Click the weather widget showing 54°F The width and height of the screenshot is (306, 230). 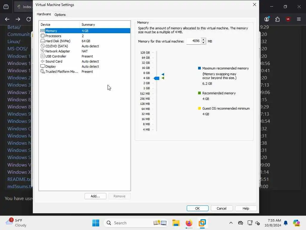pyautogui.click(x=16, y=223)
